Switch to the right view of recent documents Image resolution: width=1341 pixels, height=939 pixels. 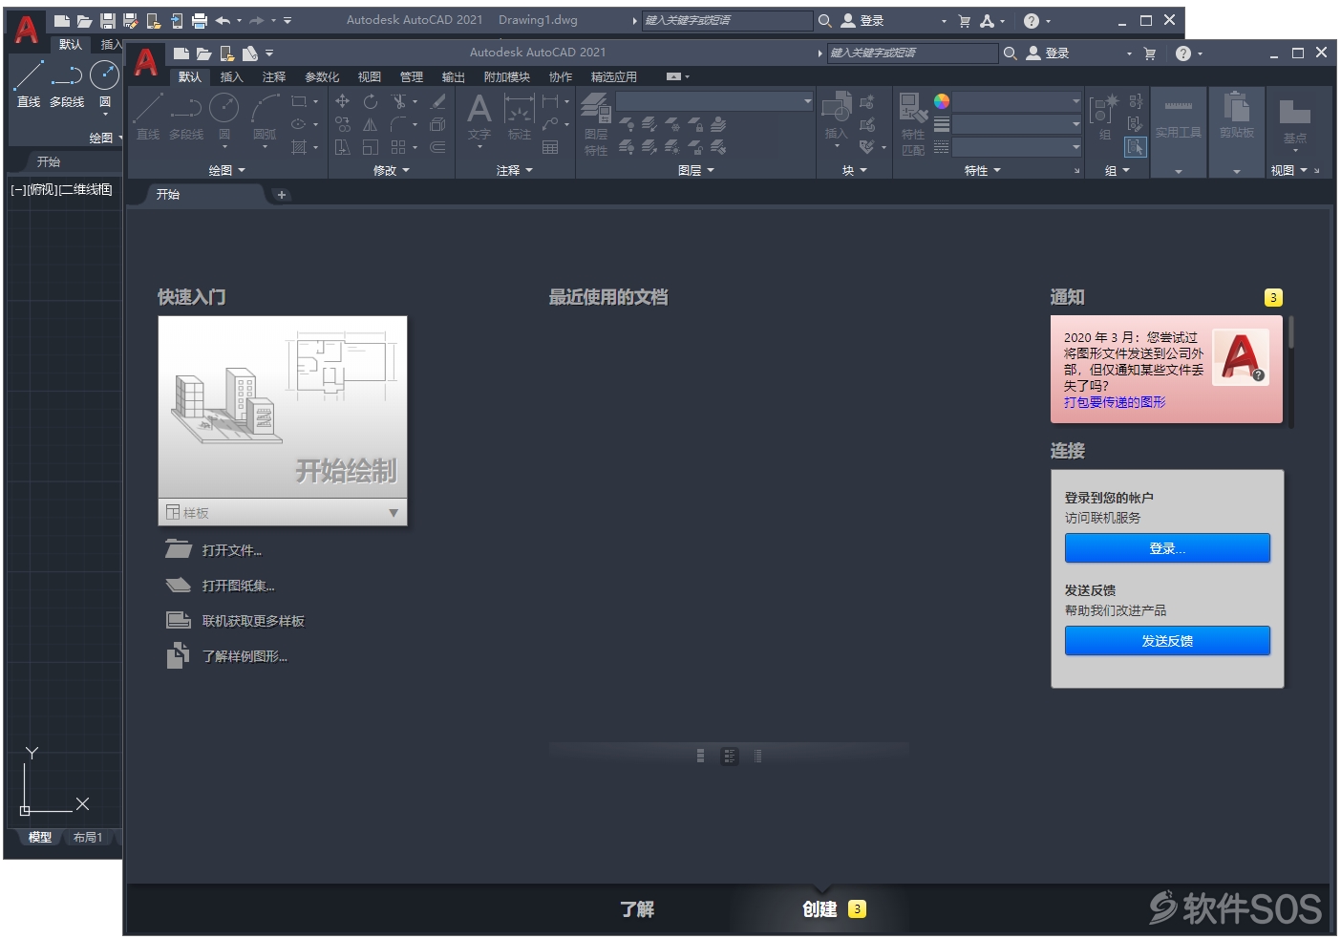pos(757,756)
